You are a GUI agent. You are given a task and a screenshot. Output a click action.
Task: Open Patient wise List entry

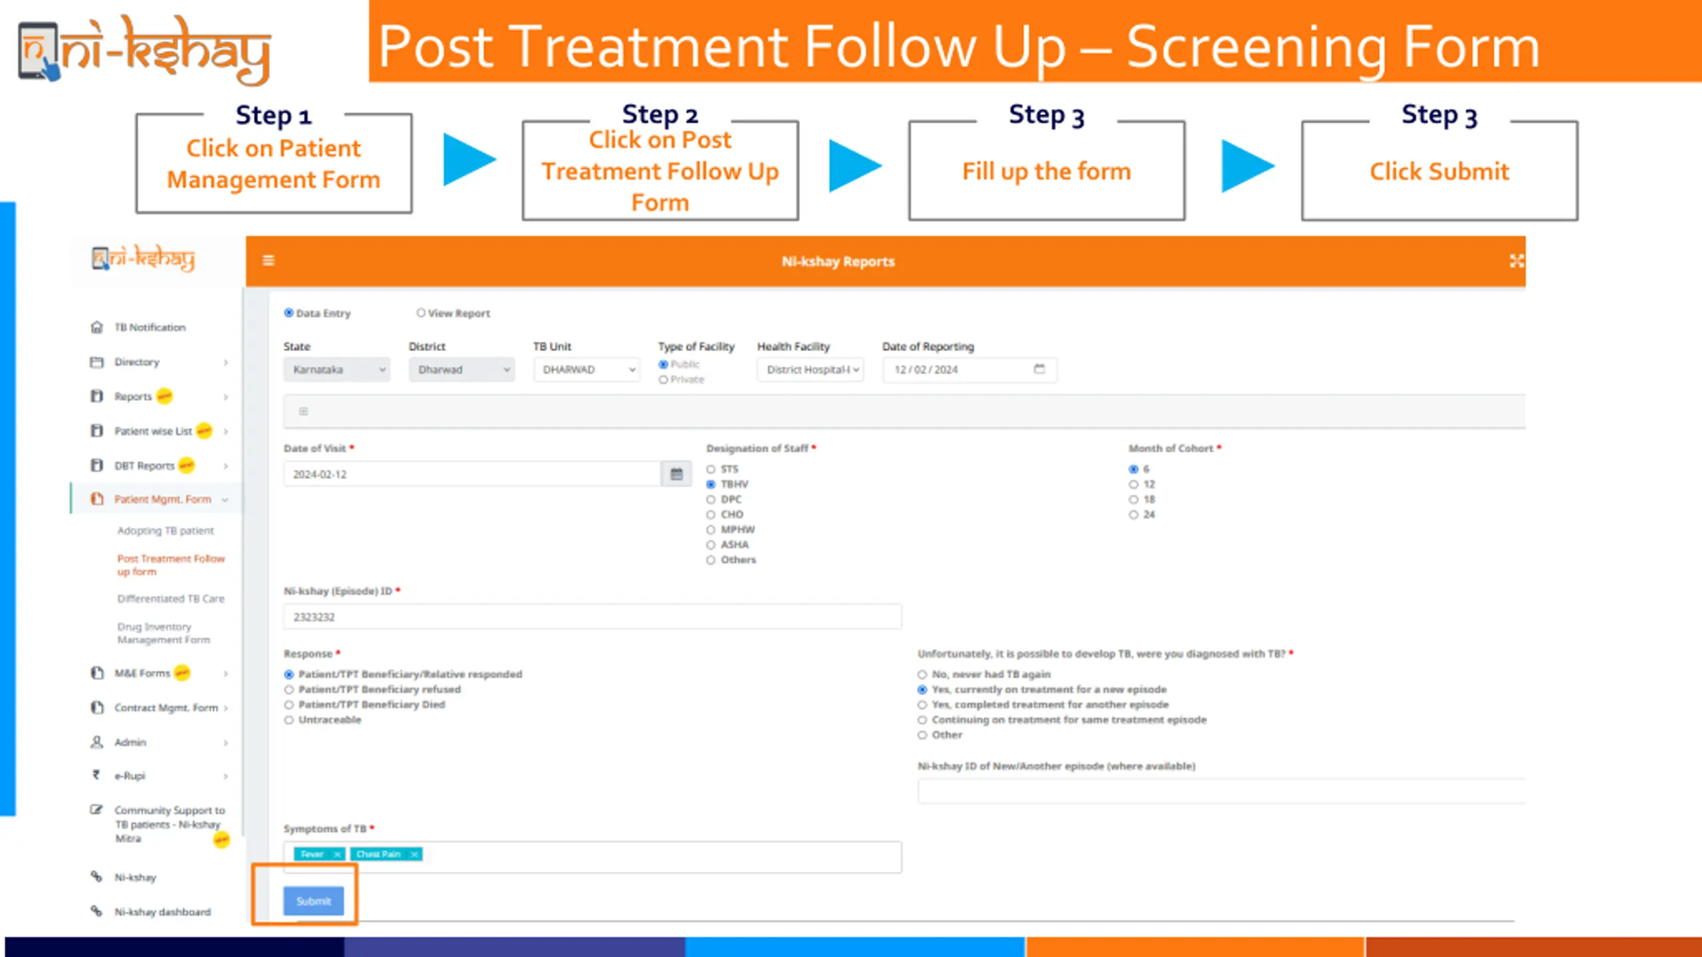click(x=153, y=431)
